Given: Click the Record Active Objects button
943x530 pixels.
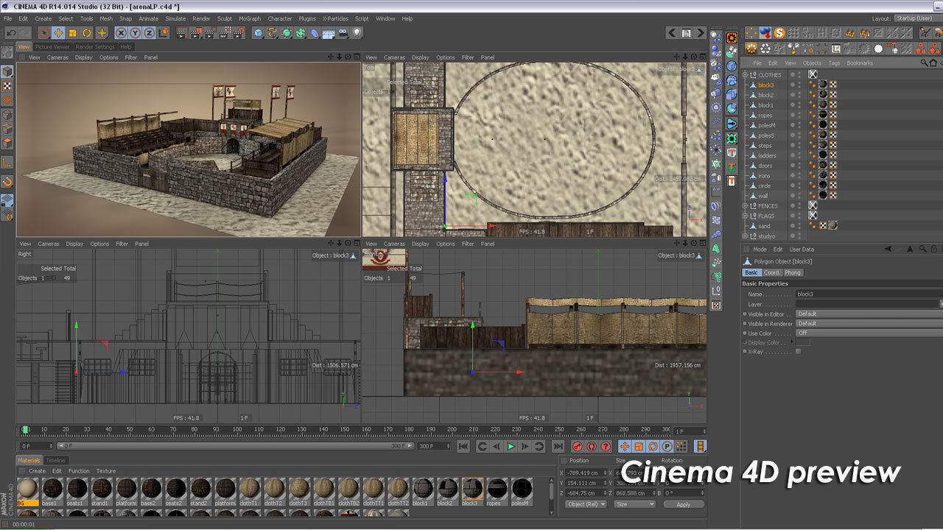Looking at the screenshot, I should (577, 446).
